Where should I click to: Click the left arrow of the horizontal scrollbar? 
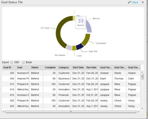4,112
